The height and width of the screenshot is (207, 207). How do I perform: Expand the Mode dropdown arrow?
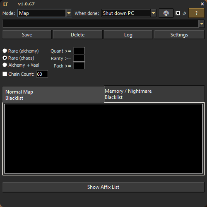69,13
